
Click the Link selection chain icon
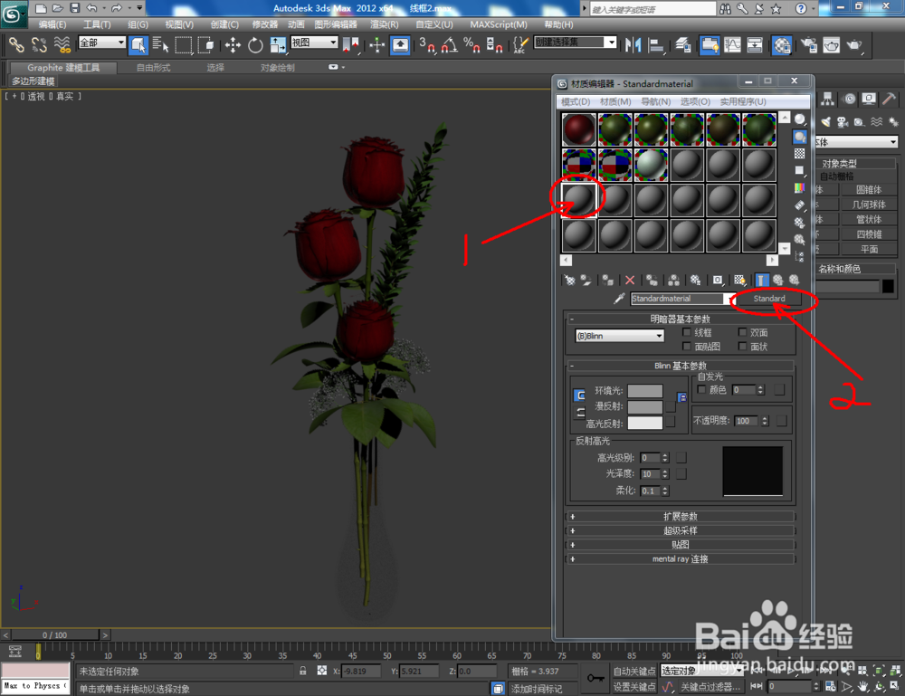16,45
